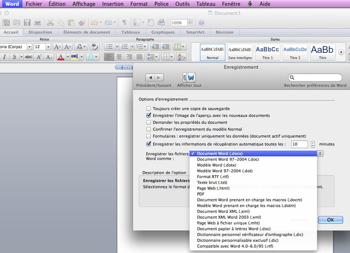This screenshot has width=350, height=253.
Task: Open the Word application menu
Action: tap(12, 4)
